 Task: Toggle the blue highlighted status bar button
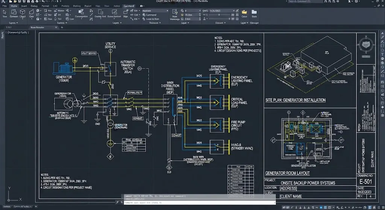pos(321,207)
